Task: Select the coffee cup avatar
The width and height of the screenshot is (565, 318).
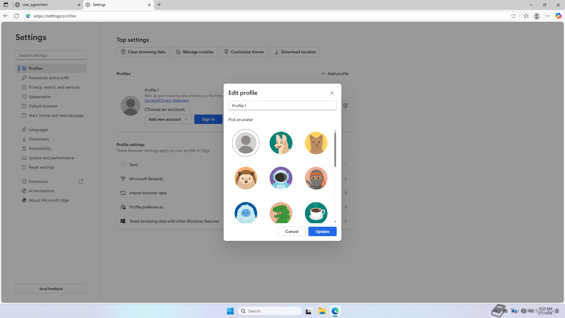Action: pos(316,213)
